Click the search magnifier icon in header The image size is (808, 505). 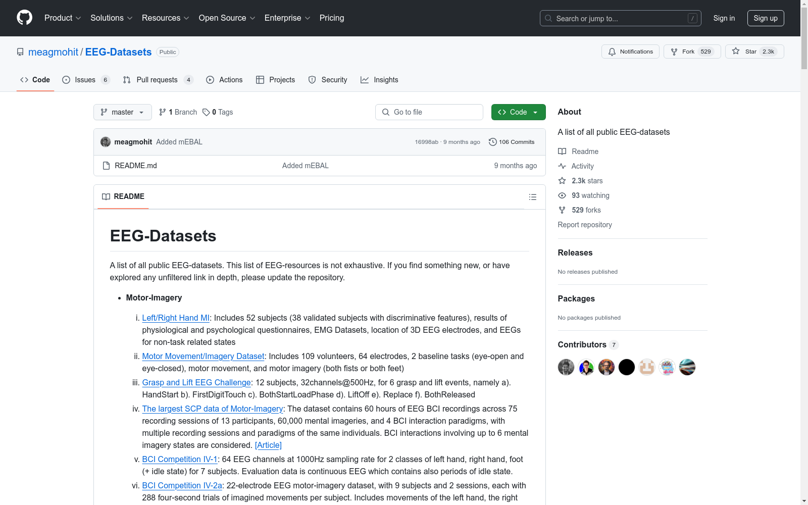coord(548,18)
